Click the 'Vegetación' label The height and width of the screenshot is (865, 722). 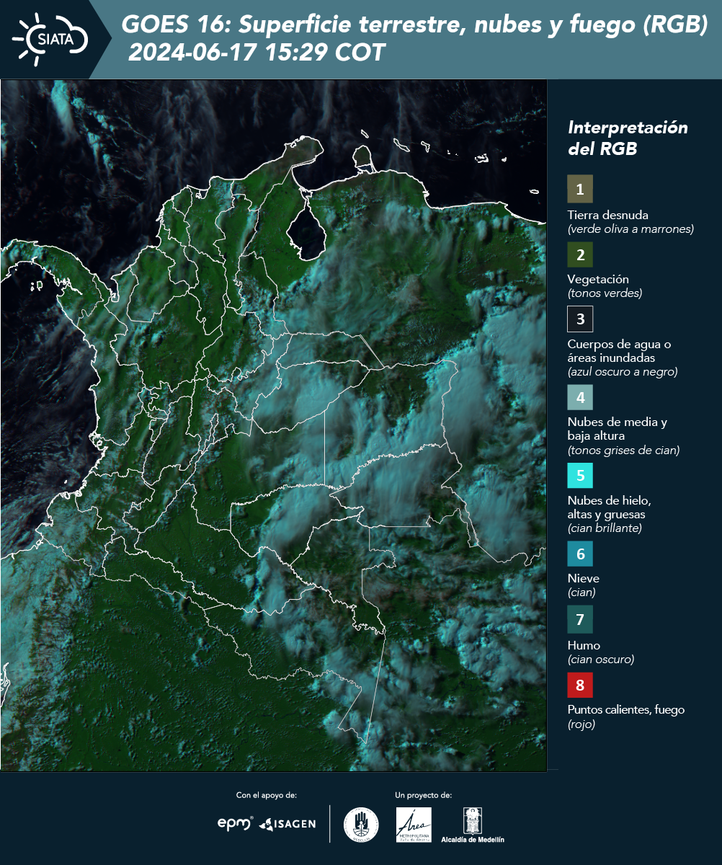click(x=598, y=279)
